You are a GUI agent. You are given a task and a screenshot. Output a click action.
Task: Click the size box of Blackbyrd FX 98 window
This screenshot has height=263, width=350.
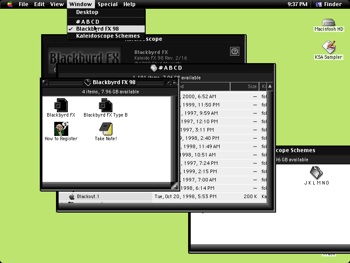pyautogui.click(x=174, y=185)
